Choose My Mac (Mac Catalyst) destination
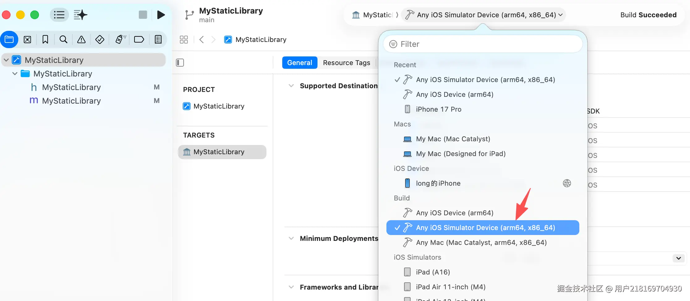 (483, 139)
